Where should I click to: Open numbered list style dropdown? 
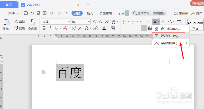click(x=137, y=22)
